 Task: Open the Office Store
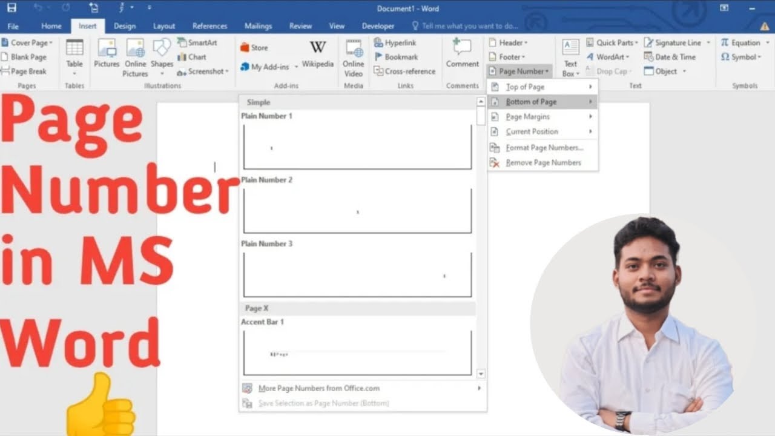(254, 47)
